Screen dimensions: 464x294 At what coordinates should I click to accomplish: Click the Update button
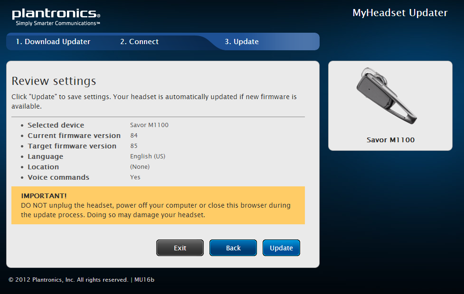(x=281, y=248)
